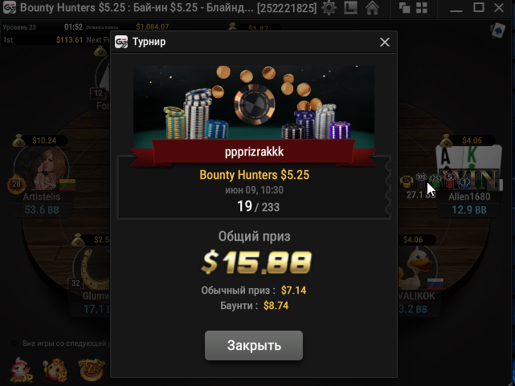Viewport: 515px width, 386px height.
Task: Close the Турнир dialog with X
Action: click(385, 42)
